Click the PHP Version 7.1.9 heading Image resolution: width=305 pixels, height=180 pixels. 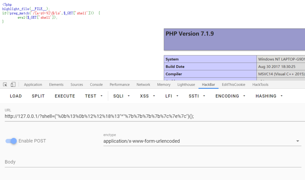coord(190,34)
